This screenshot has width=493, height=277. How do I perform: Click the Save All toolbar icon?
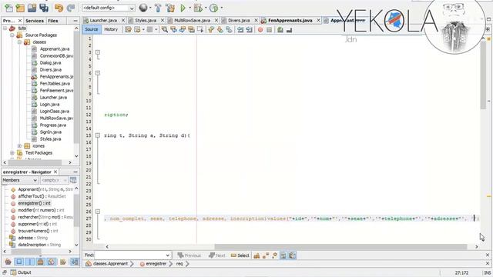point(44,8)
